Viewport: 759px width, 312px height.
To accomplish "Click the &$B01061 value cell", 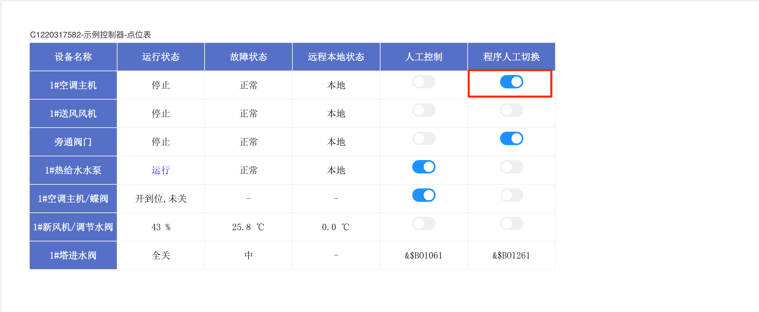I will click(x=424, y=255).
